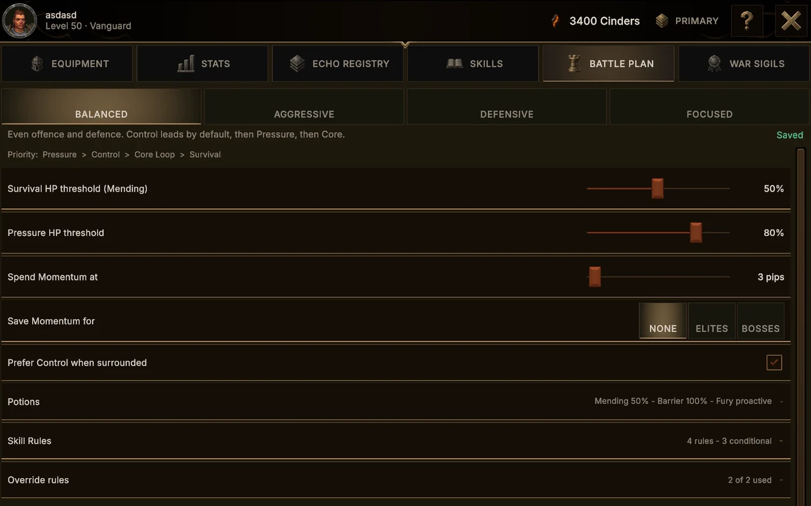Choose the Defensive plan preset
The height and width of the screenshot is (506, 811).
click(507, 106)
